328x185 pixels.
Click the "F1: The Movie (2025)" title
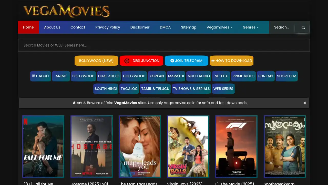tap(235, 183)
